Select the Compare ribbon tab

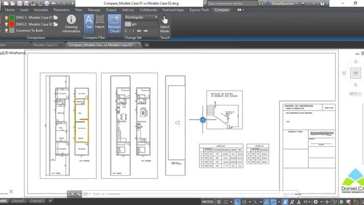click(221, 10)
